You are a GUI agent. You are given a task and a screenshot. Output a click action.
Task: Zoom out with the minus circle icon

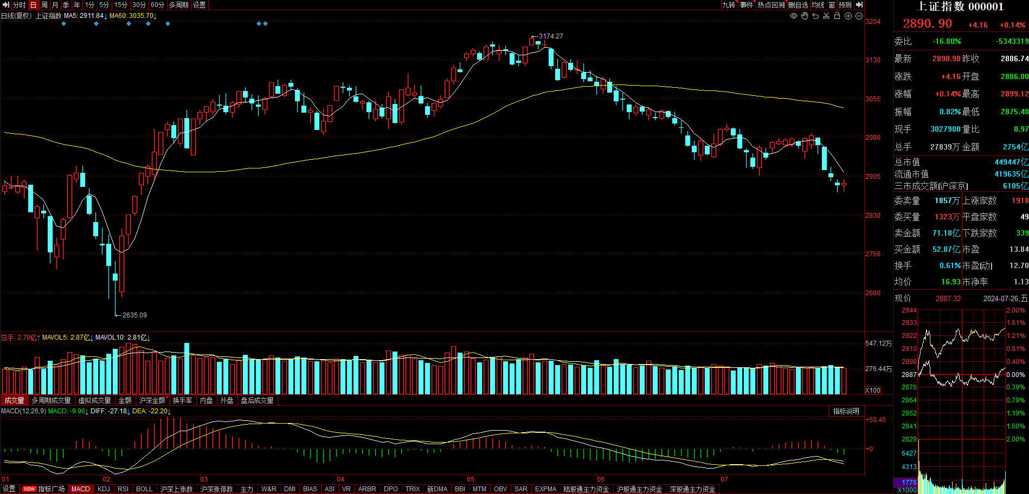click(x=859, y=16)
